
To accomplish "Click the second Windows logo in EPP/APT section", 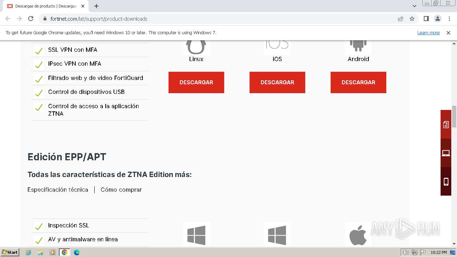I will (277, 235).
